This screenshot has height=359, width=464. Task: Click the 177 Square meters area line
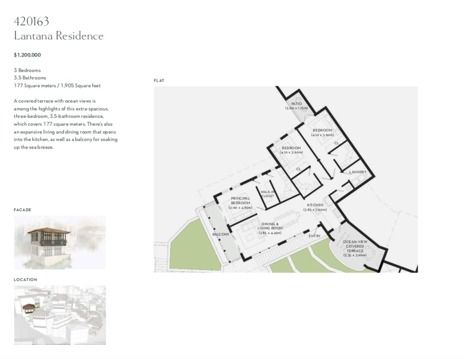click(57, 86)
